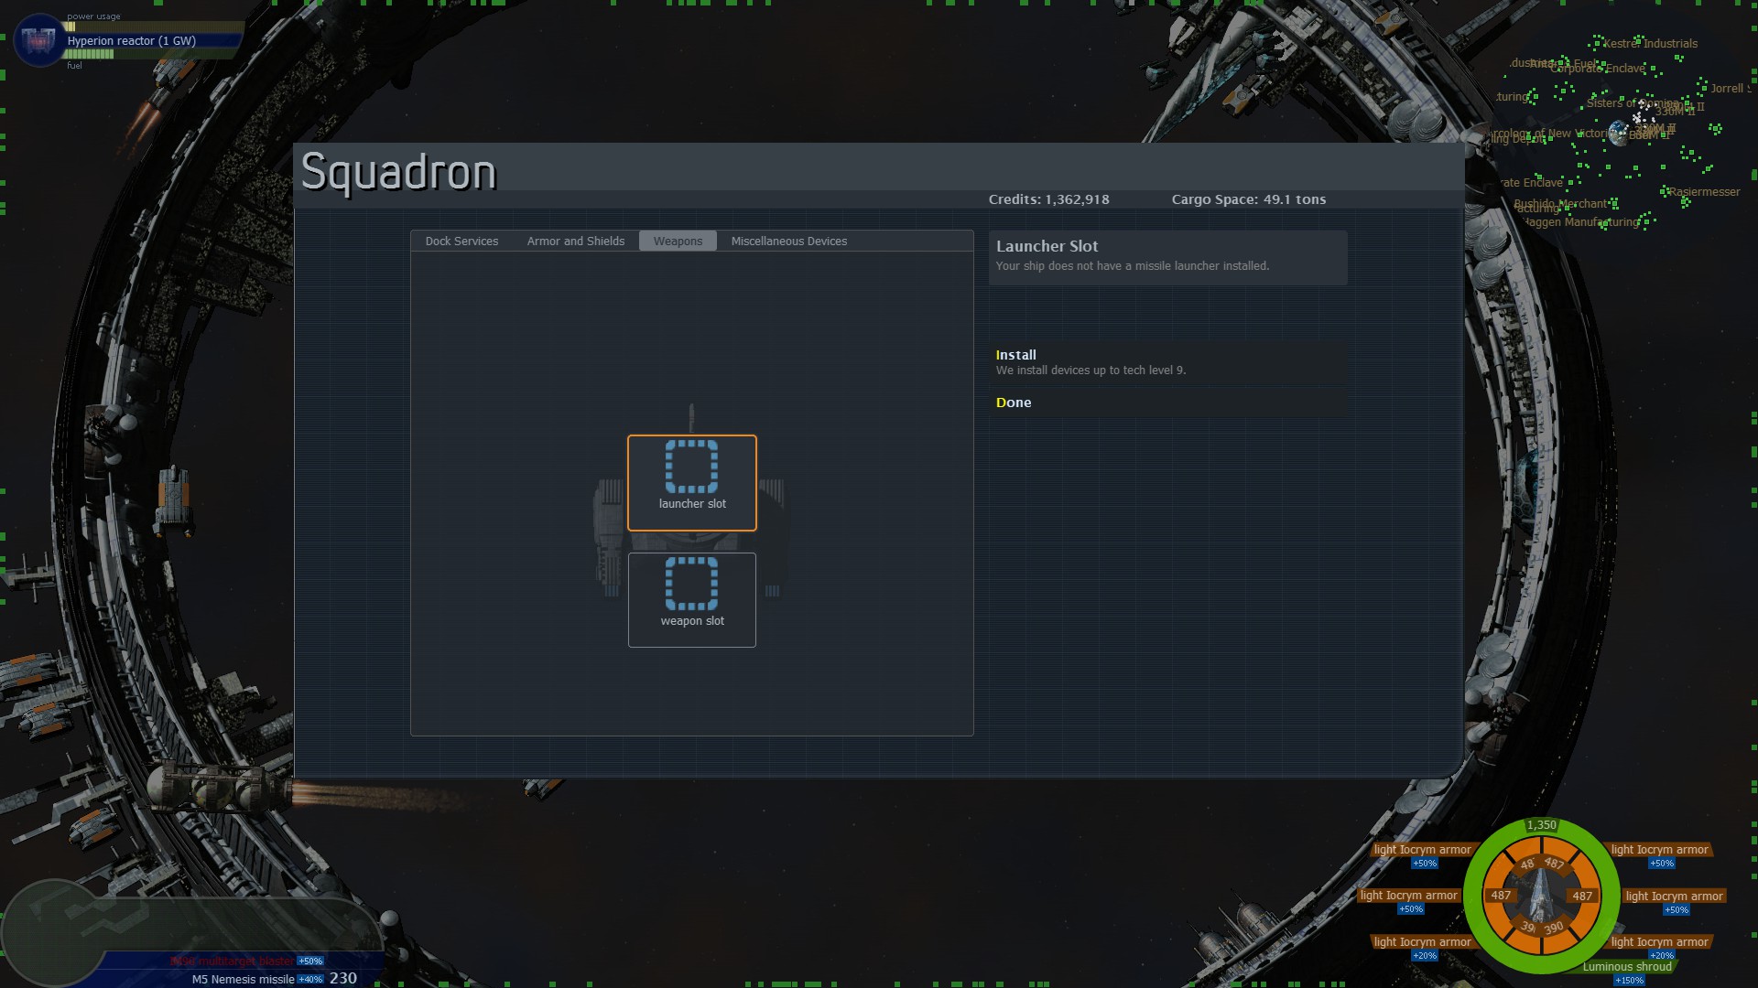
Task: Switch to Armor and Shields tab
Action: pyautogui.click(x=576, y=242)
